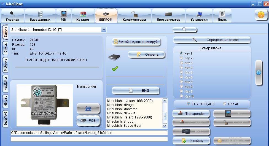
Task: Click the PCB button
Action: [88, 121]
